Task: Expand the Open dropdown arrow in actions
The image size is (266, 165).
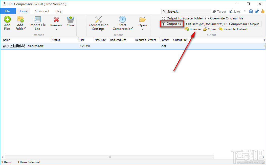Action: point(143,30)
